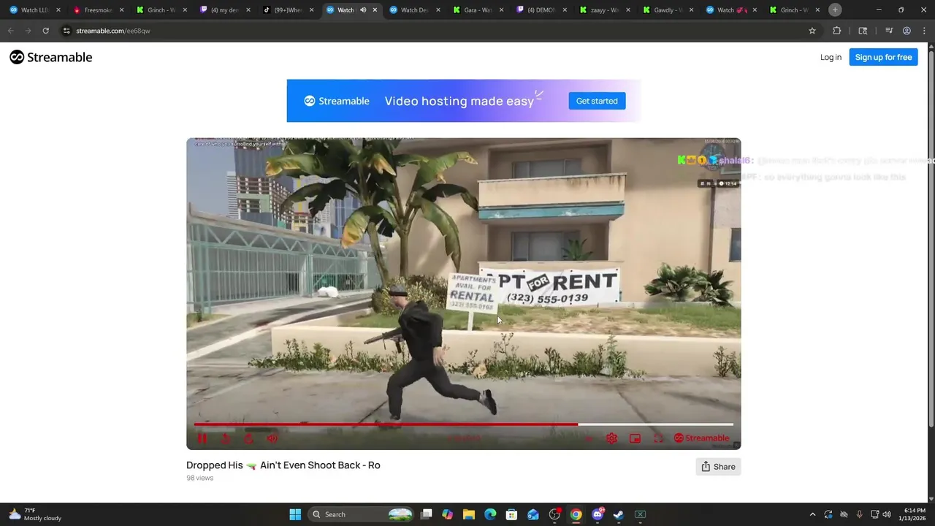Open the Outlook mail app in the taskbar
The image size is (935, 526).
[x=533, y=514]
